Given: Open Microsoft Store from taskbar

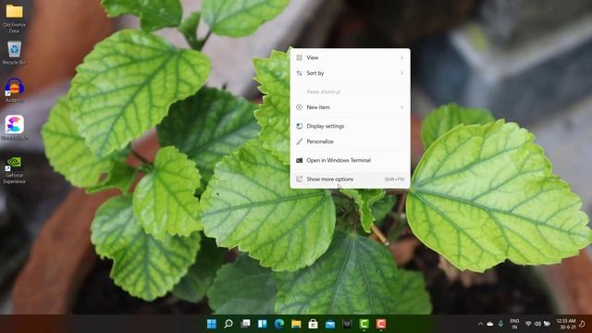Looking at the screenshot, I should coord(313,324).
